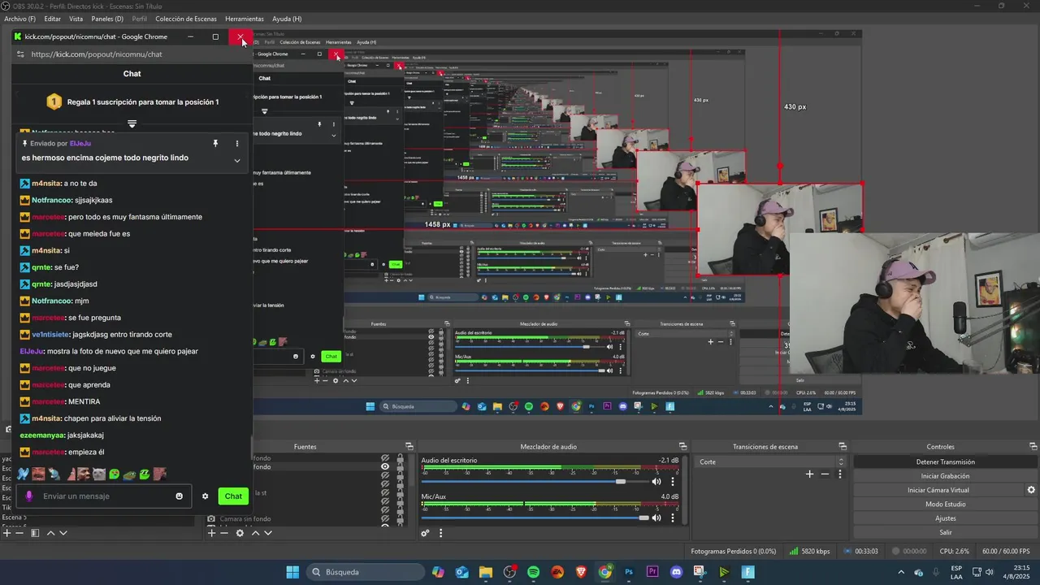
Task: Enable Modo Estudio
Action: click(x=945, y=504)
